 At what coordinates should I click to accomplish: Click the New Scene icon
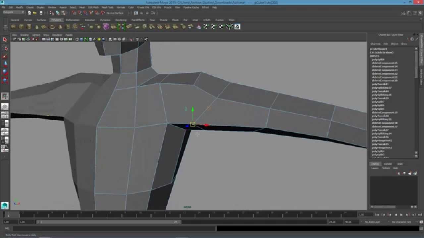[x=29, y=13]
